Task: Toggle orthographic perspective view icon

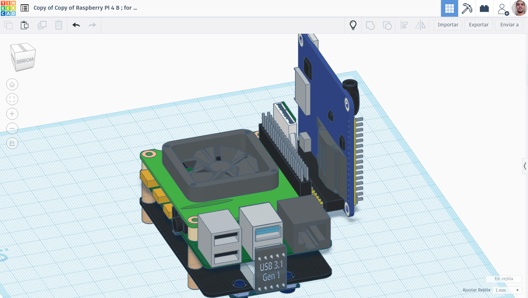Action: click(x=12, y=144)
